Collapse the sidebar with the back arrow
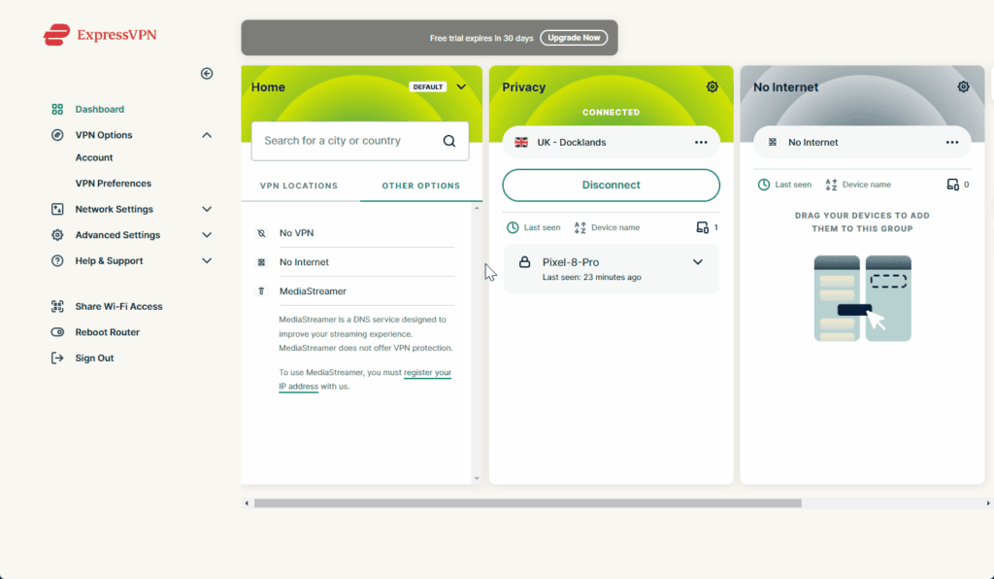994x579 pixels. coord(207,74)
